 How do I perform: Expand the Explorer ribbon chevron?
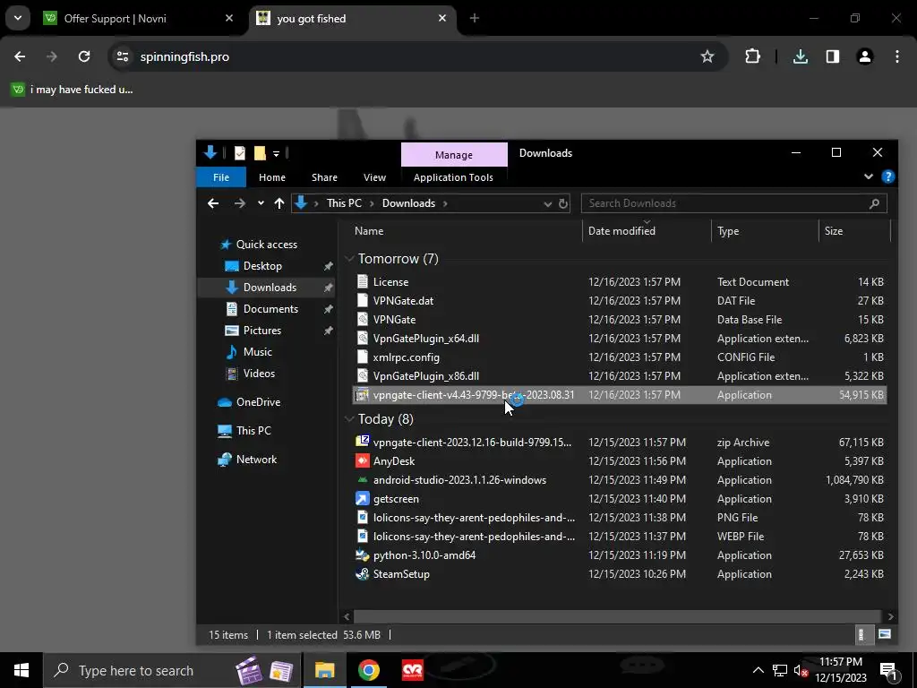pos(869,176)
